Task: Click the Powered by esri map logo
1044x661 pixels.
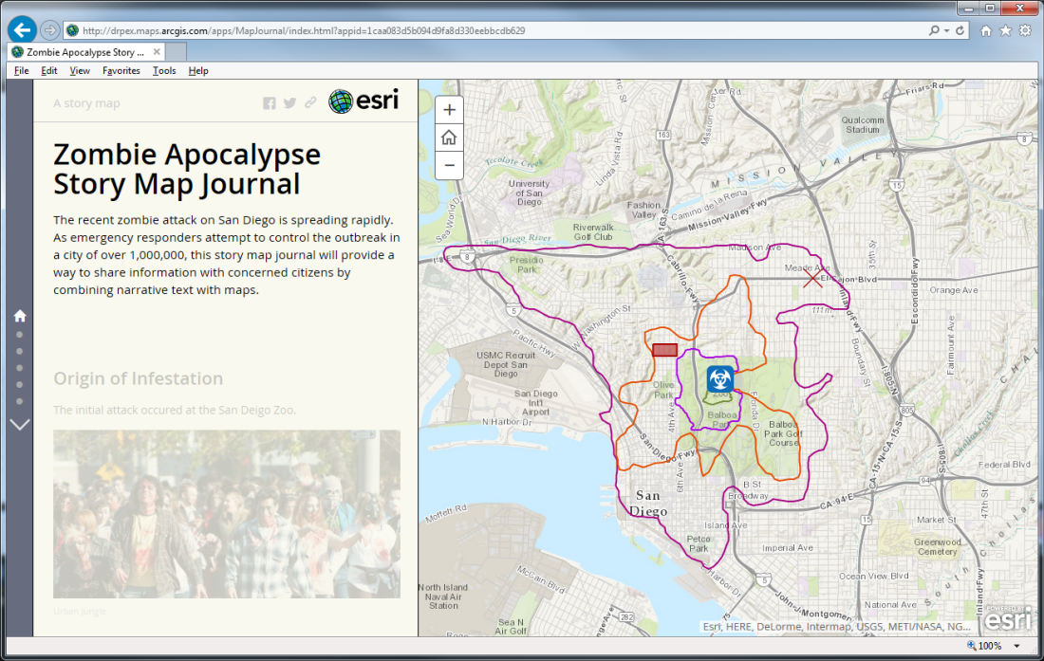Action: pos(1009,618)
